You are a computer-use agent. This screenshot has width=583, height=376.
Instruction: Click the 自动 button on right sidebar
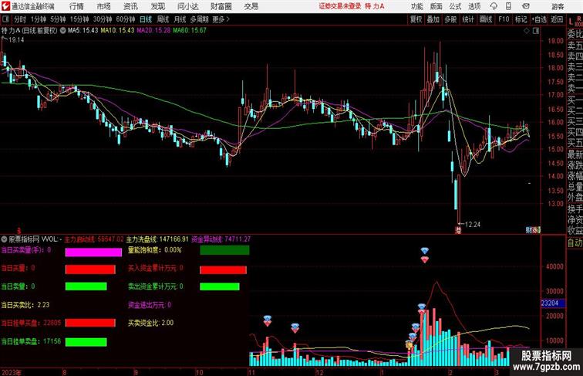[x=575, y=242]
